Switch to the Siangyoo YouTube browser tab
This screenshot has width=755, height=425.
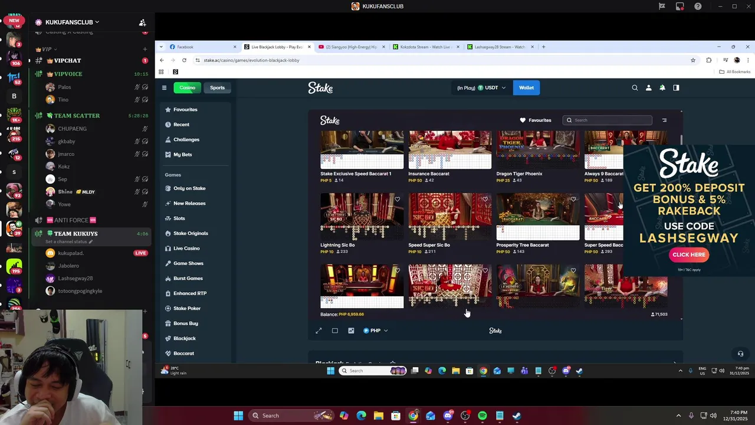point(350,47)
